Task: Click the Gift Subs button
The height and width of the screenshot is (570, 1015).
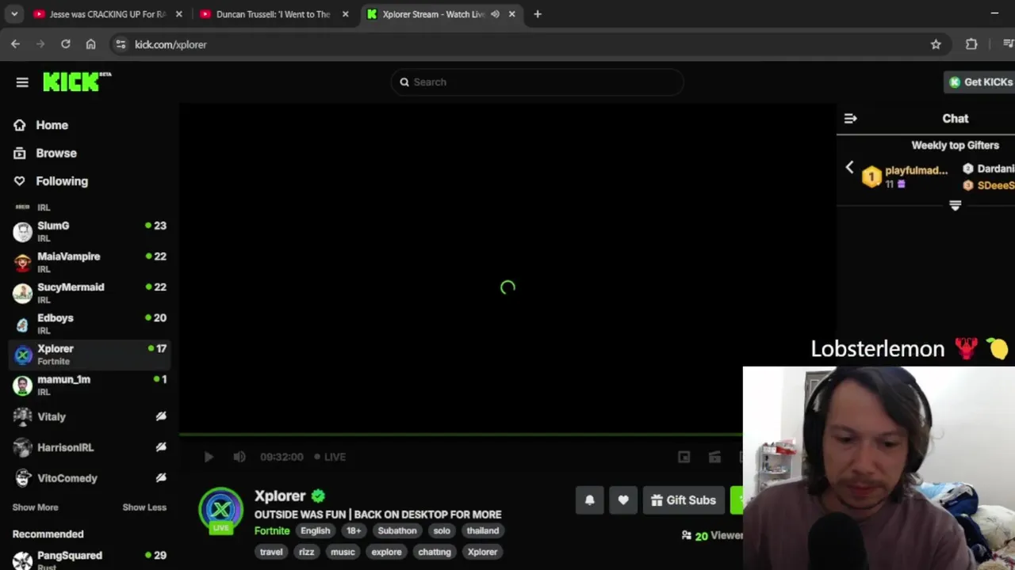Action: (684, 500)
